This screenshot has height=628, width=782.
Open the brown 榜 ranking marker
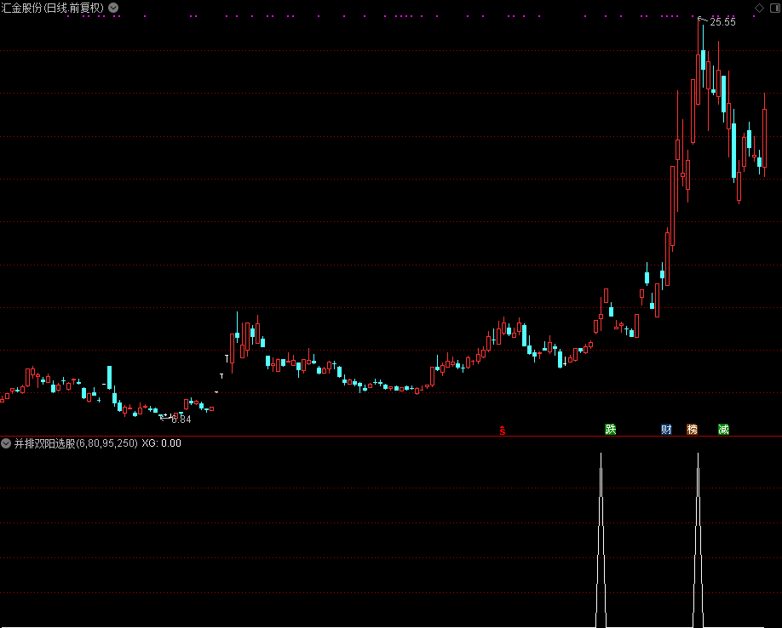(693, 429)
